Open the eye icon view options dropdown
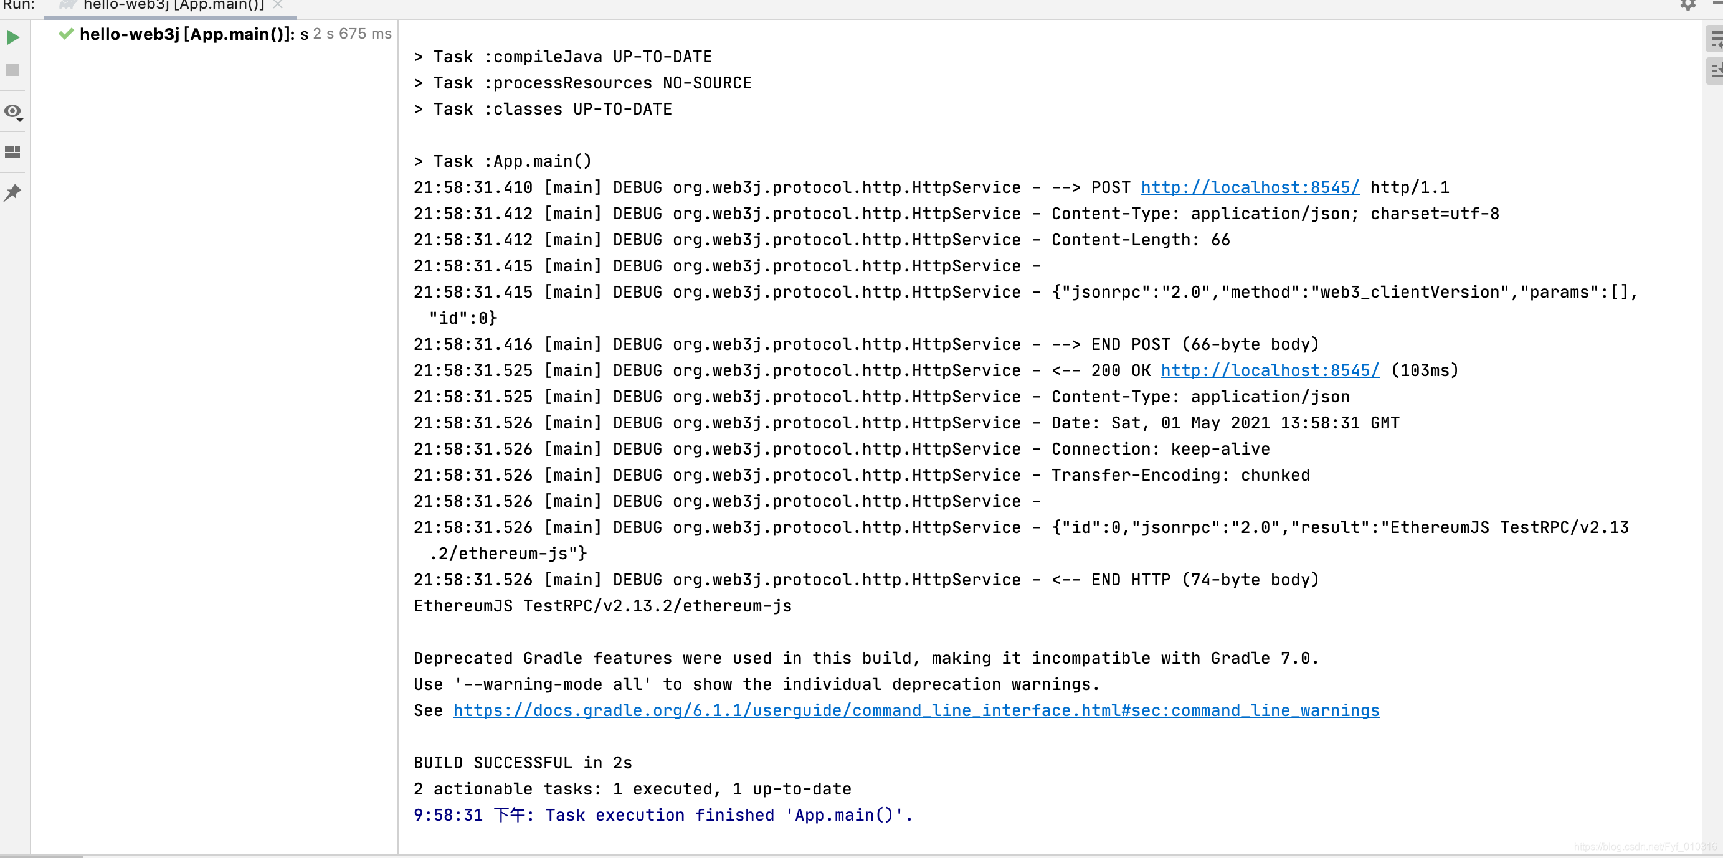Screen dimensions: 1723x858 point(13,111)
